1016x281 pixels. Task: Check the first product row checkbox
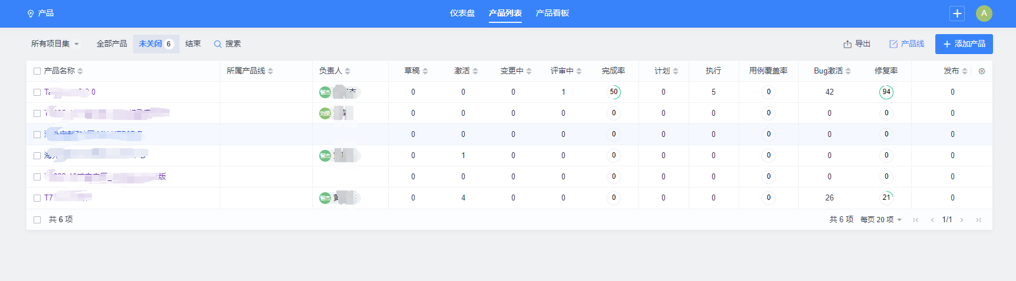point(37,92)
